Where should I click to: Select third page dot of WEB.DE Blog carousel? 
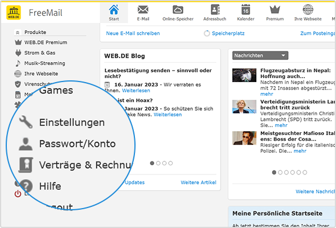pyautogui.click(x=165, y=163)
